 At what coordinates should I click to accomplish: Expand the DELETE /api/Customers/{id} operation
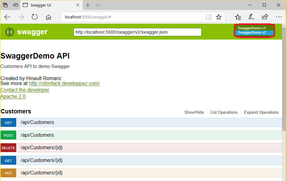tap(41, 148)
